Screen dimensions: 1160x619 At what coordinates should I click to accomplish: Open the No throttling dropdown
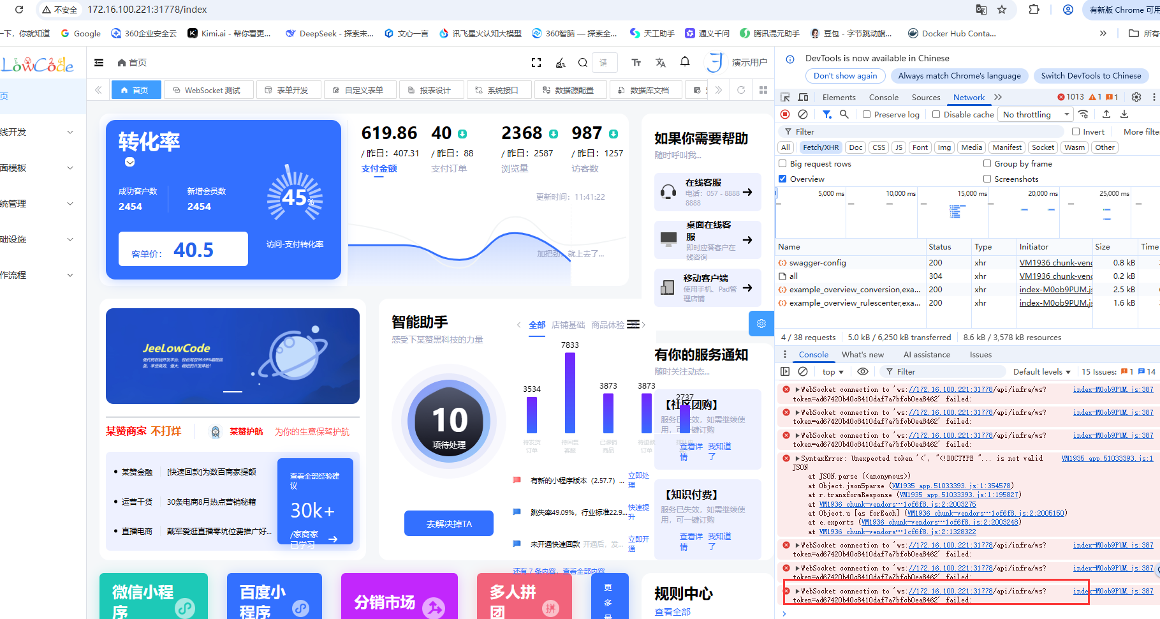coord(1036,115)
